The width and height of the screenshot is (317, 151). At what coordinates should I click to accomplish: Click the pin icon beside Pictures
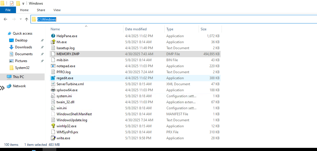(x=42, y=61)
